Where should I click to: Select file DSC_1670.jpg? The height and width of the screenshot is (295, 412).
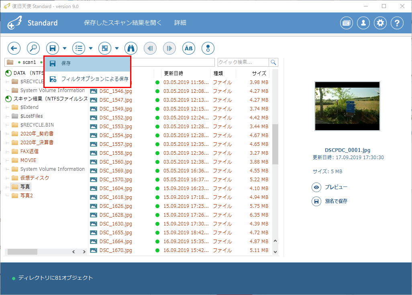click(x=116, y=250)
